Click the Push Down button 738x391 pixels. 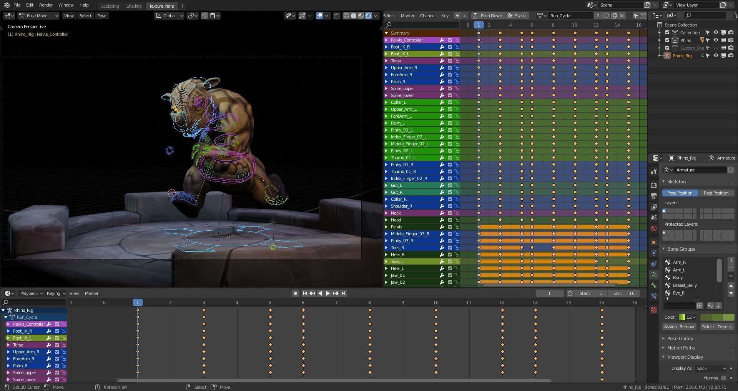tap(488, 16)
